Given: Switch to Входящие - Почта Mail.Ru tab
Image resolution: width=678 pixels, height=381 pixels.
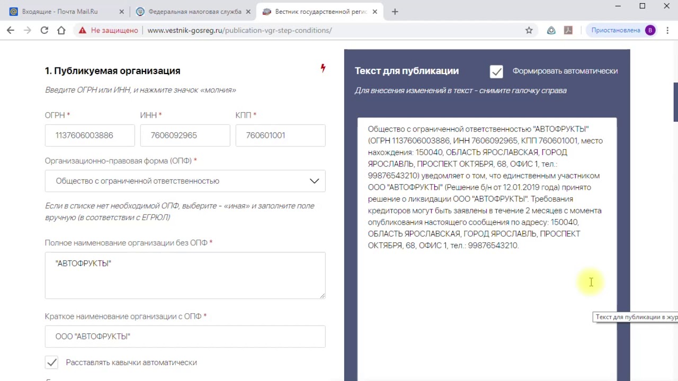Looking at the screenshot, I should pyautogui.click(x=67, y=12).
